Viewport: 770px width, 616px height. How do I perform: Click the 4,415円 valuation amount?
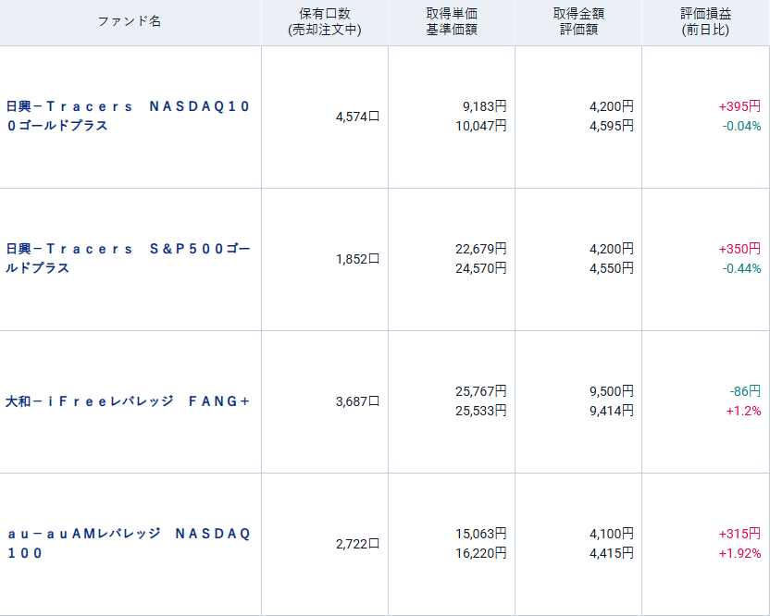coord(612,553)
